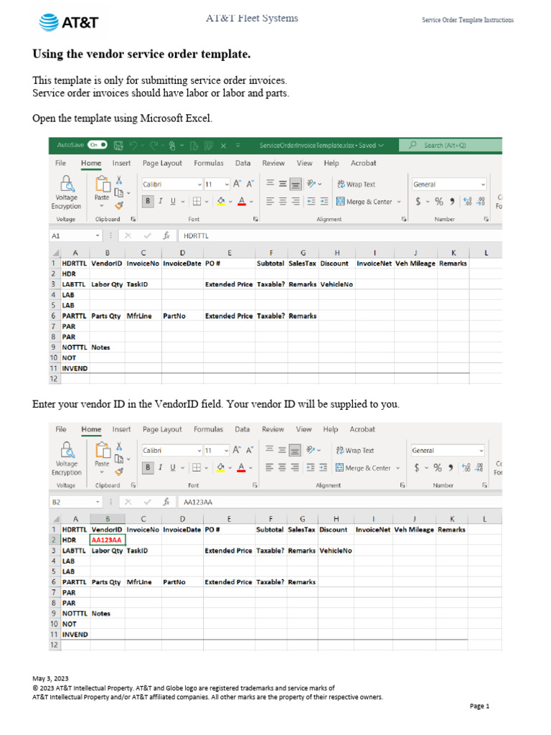Click Voltage Encryption icon in first Excel screenshot
The image size is (551, 735).
(x=67, y=184)
